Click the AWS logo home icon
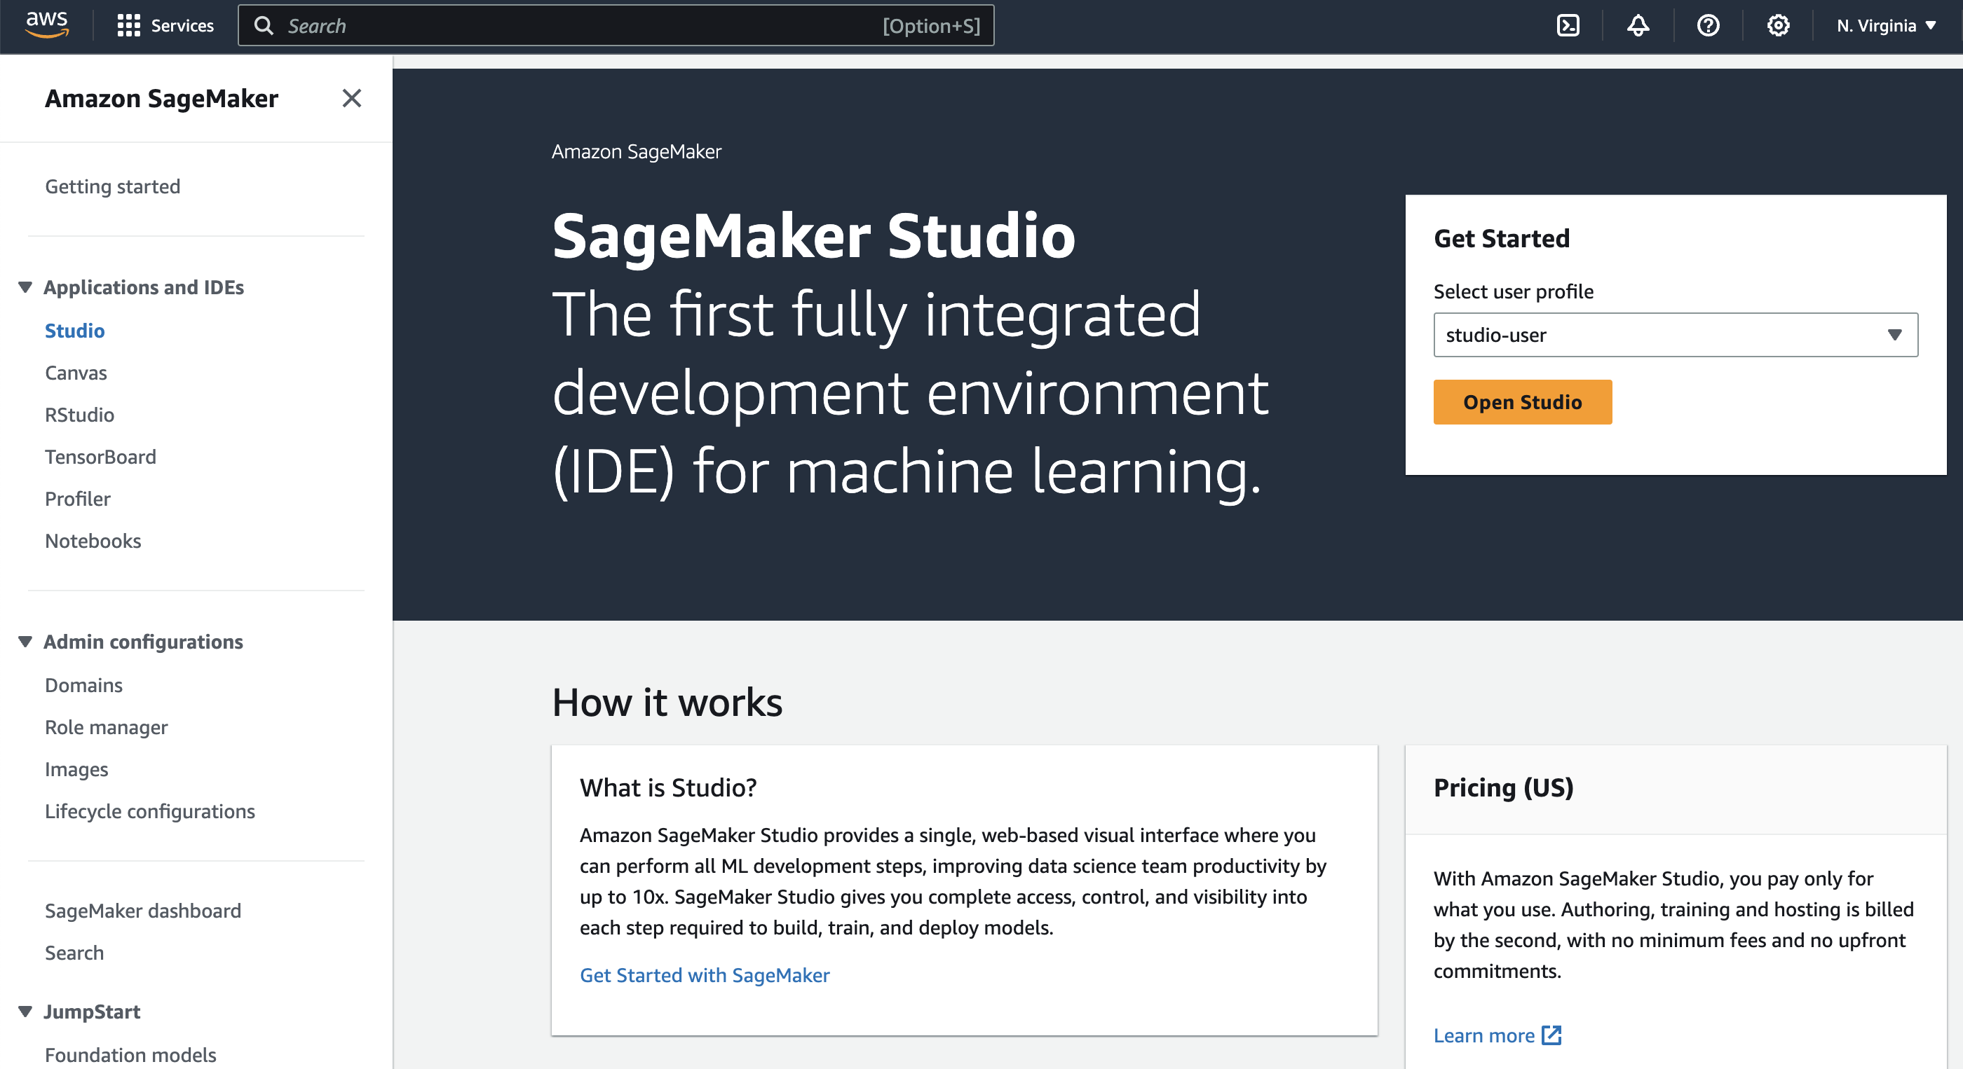 [47, 25]
